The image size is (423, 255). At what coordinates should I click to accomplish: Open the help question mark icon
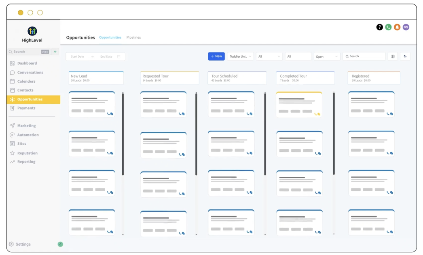coord(379,27)
